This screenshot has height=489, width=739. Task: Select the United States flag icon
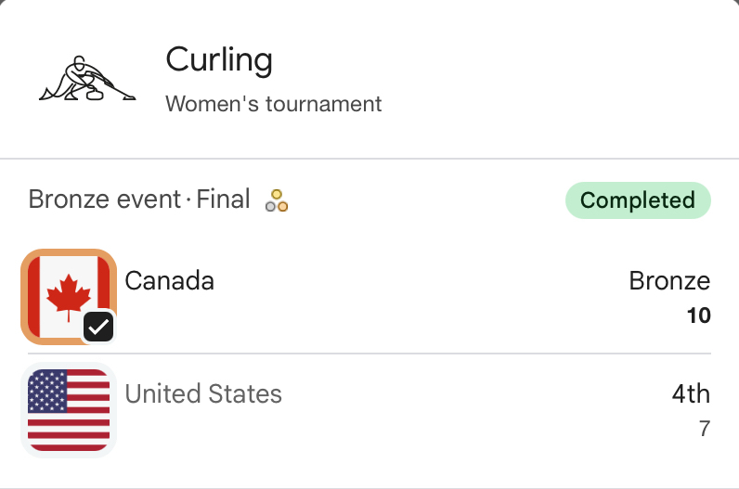(x=69, y=410)
